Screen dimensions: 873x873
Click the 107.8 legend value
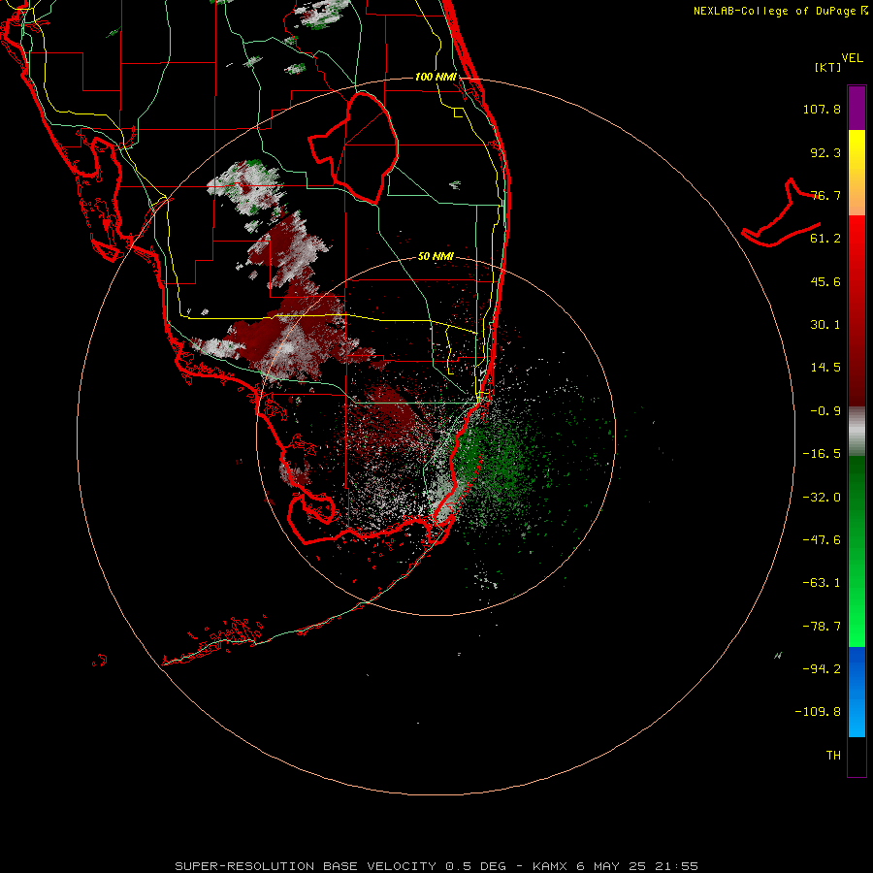tap(822, 109)
